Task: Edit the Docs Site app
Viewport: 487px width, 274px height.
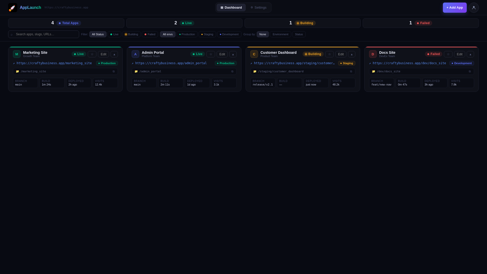Action: tap(460, 54)
